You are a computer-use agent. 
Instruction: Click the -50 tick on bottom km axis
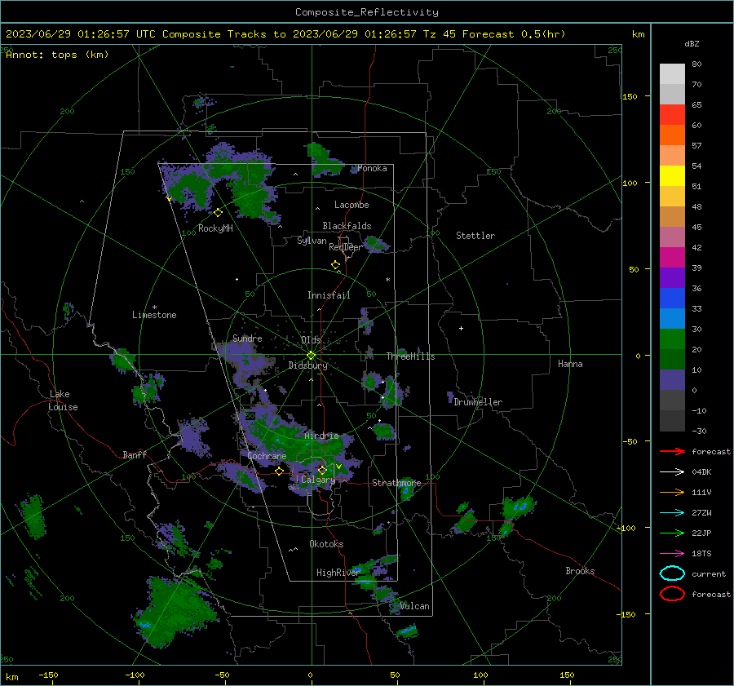(x=221, y=675)
